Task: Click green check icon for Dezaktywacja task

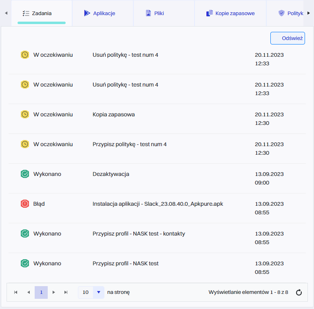Action: [25, 174]
